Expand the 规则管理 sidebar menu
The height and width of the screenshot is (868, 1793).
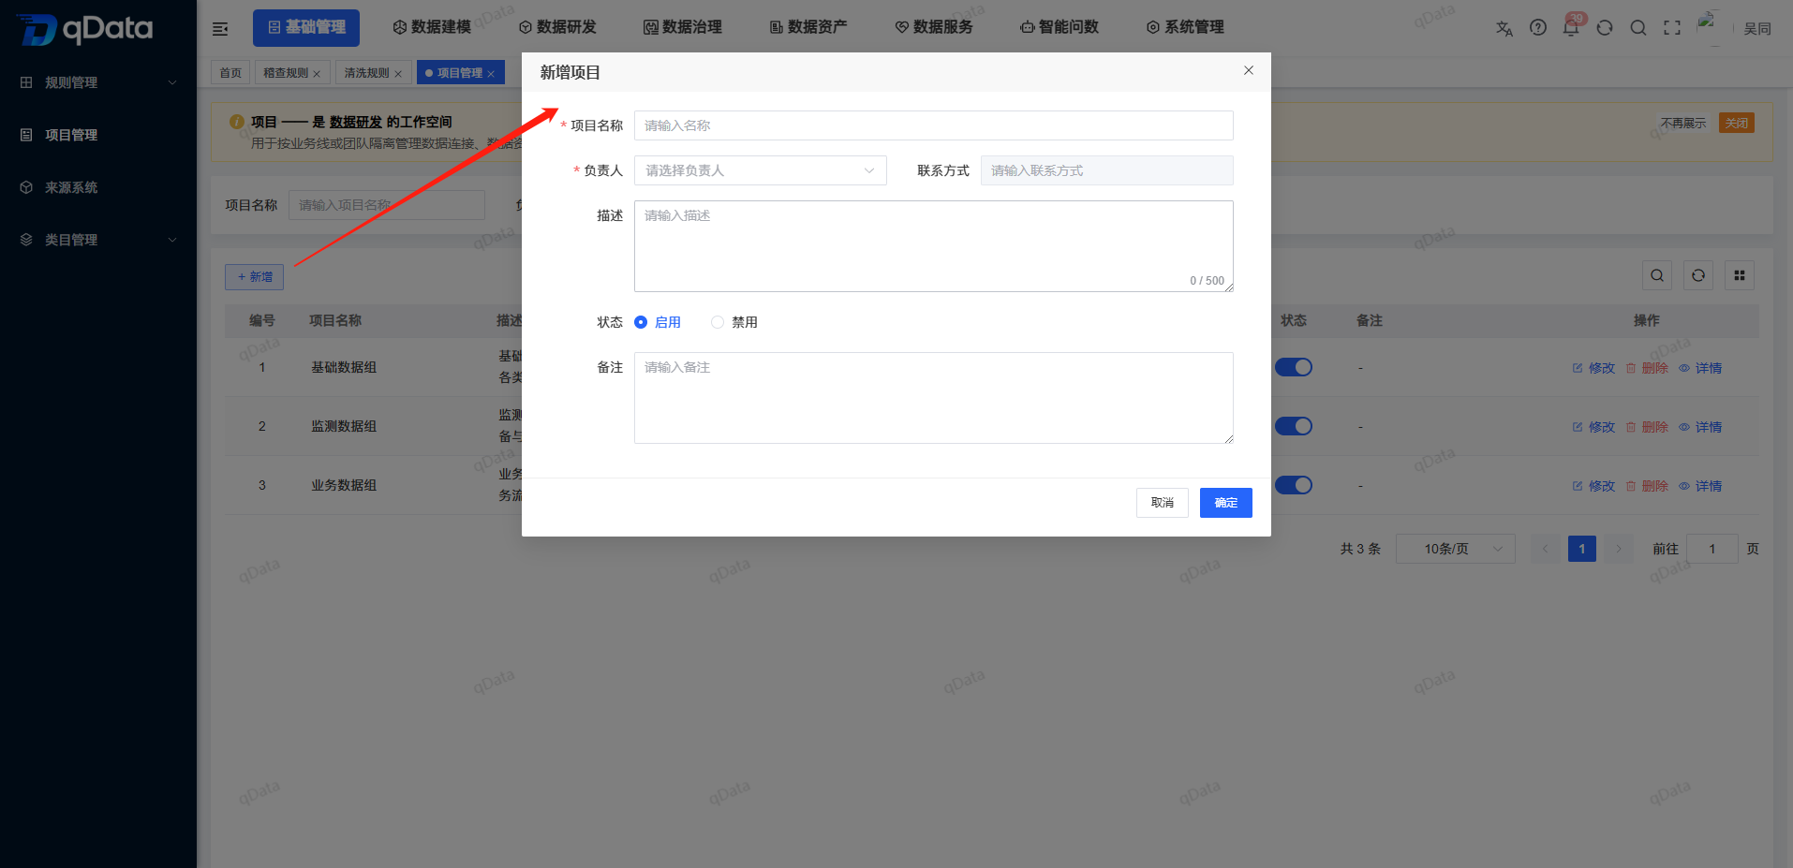coord(98,82)
